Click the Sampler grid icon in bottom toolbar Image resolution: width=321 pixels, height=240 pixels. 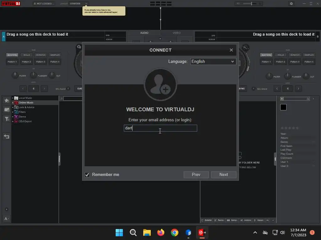(228, 220)
